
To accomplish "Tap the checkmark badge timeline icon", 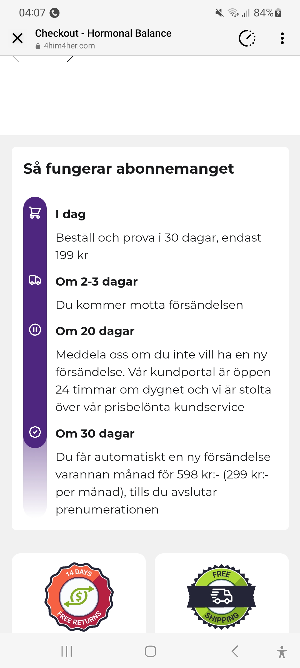I will (35, 432).
